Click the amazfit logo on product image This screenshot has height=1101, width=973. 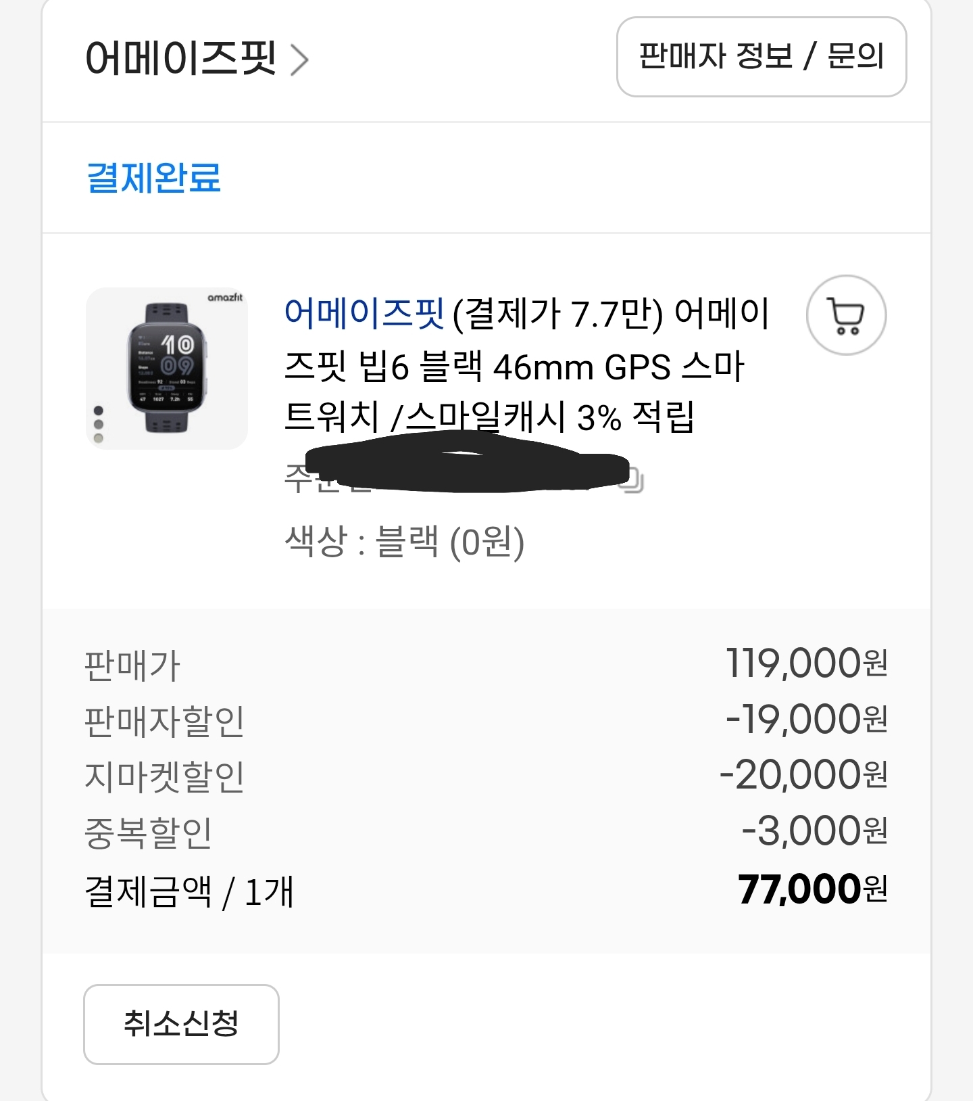(x=224, y=298)
